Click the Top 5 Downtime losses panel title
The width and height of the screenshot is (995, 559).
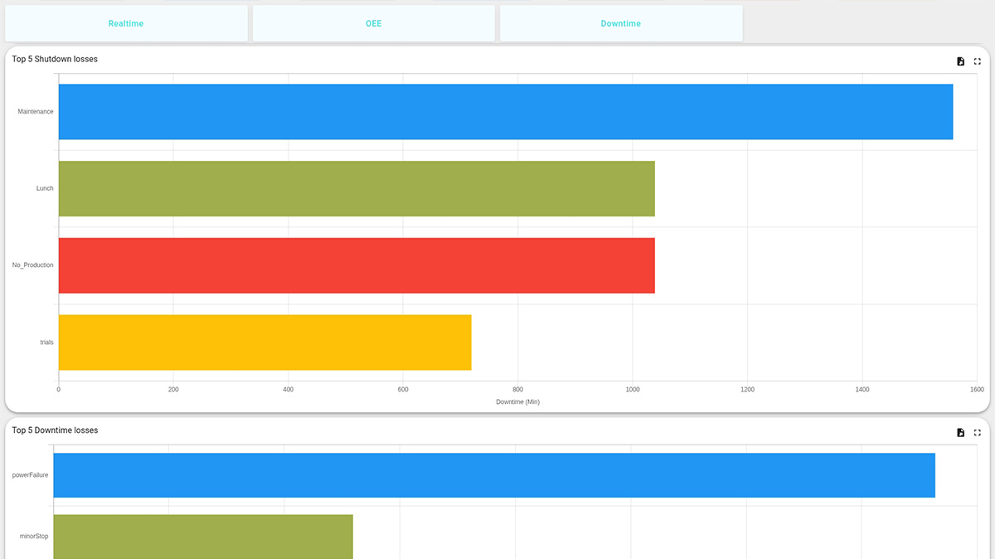[53, 430]
